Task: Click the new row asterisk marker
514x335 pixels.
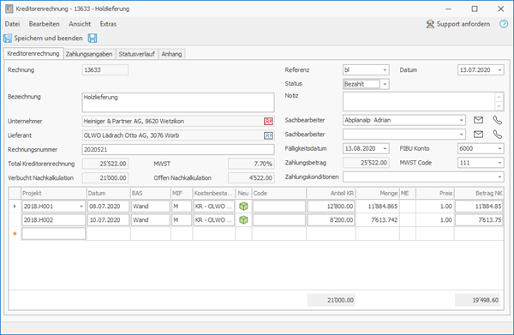Action: [15, 234]
